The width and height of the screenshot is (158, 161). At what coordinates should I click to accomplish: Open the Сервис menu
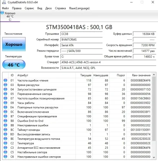pyautogui.click(x=29, y=8)
